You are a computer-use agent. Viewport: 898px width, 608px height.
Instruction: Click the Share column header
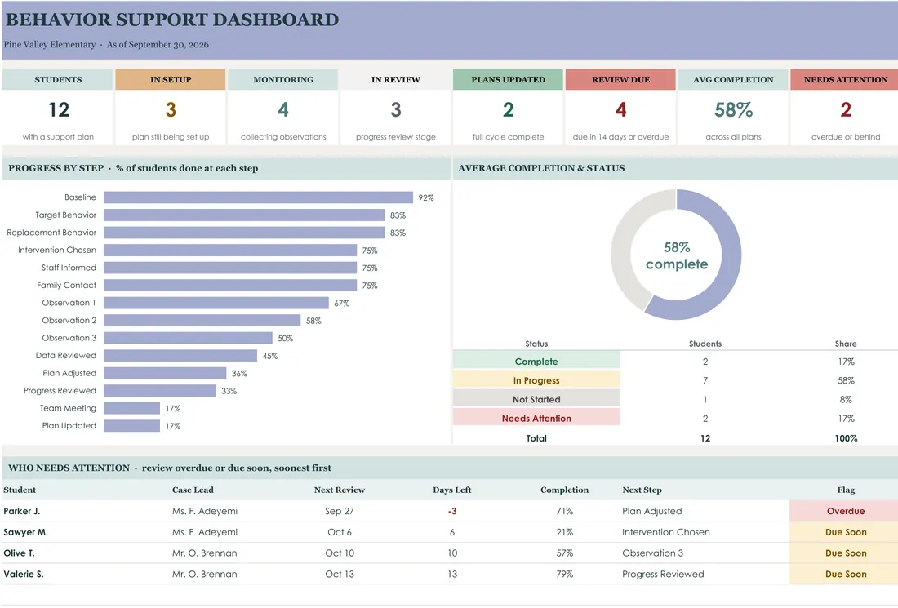pyautogui.click(x=845, y=344)
